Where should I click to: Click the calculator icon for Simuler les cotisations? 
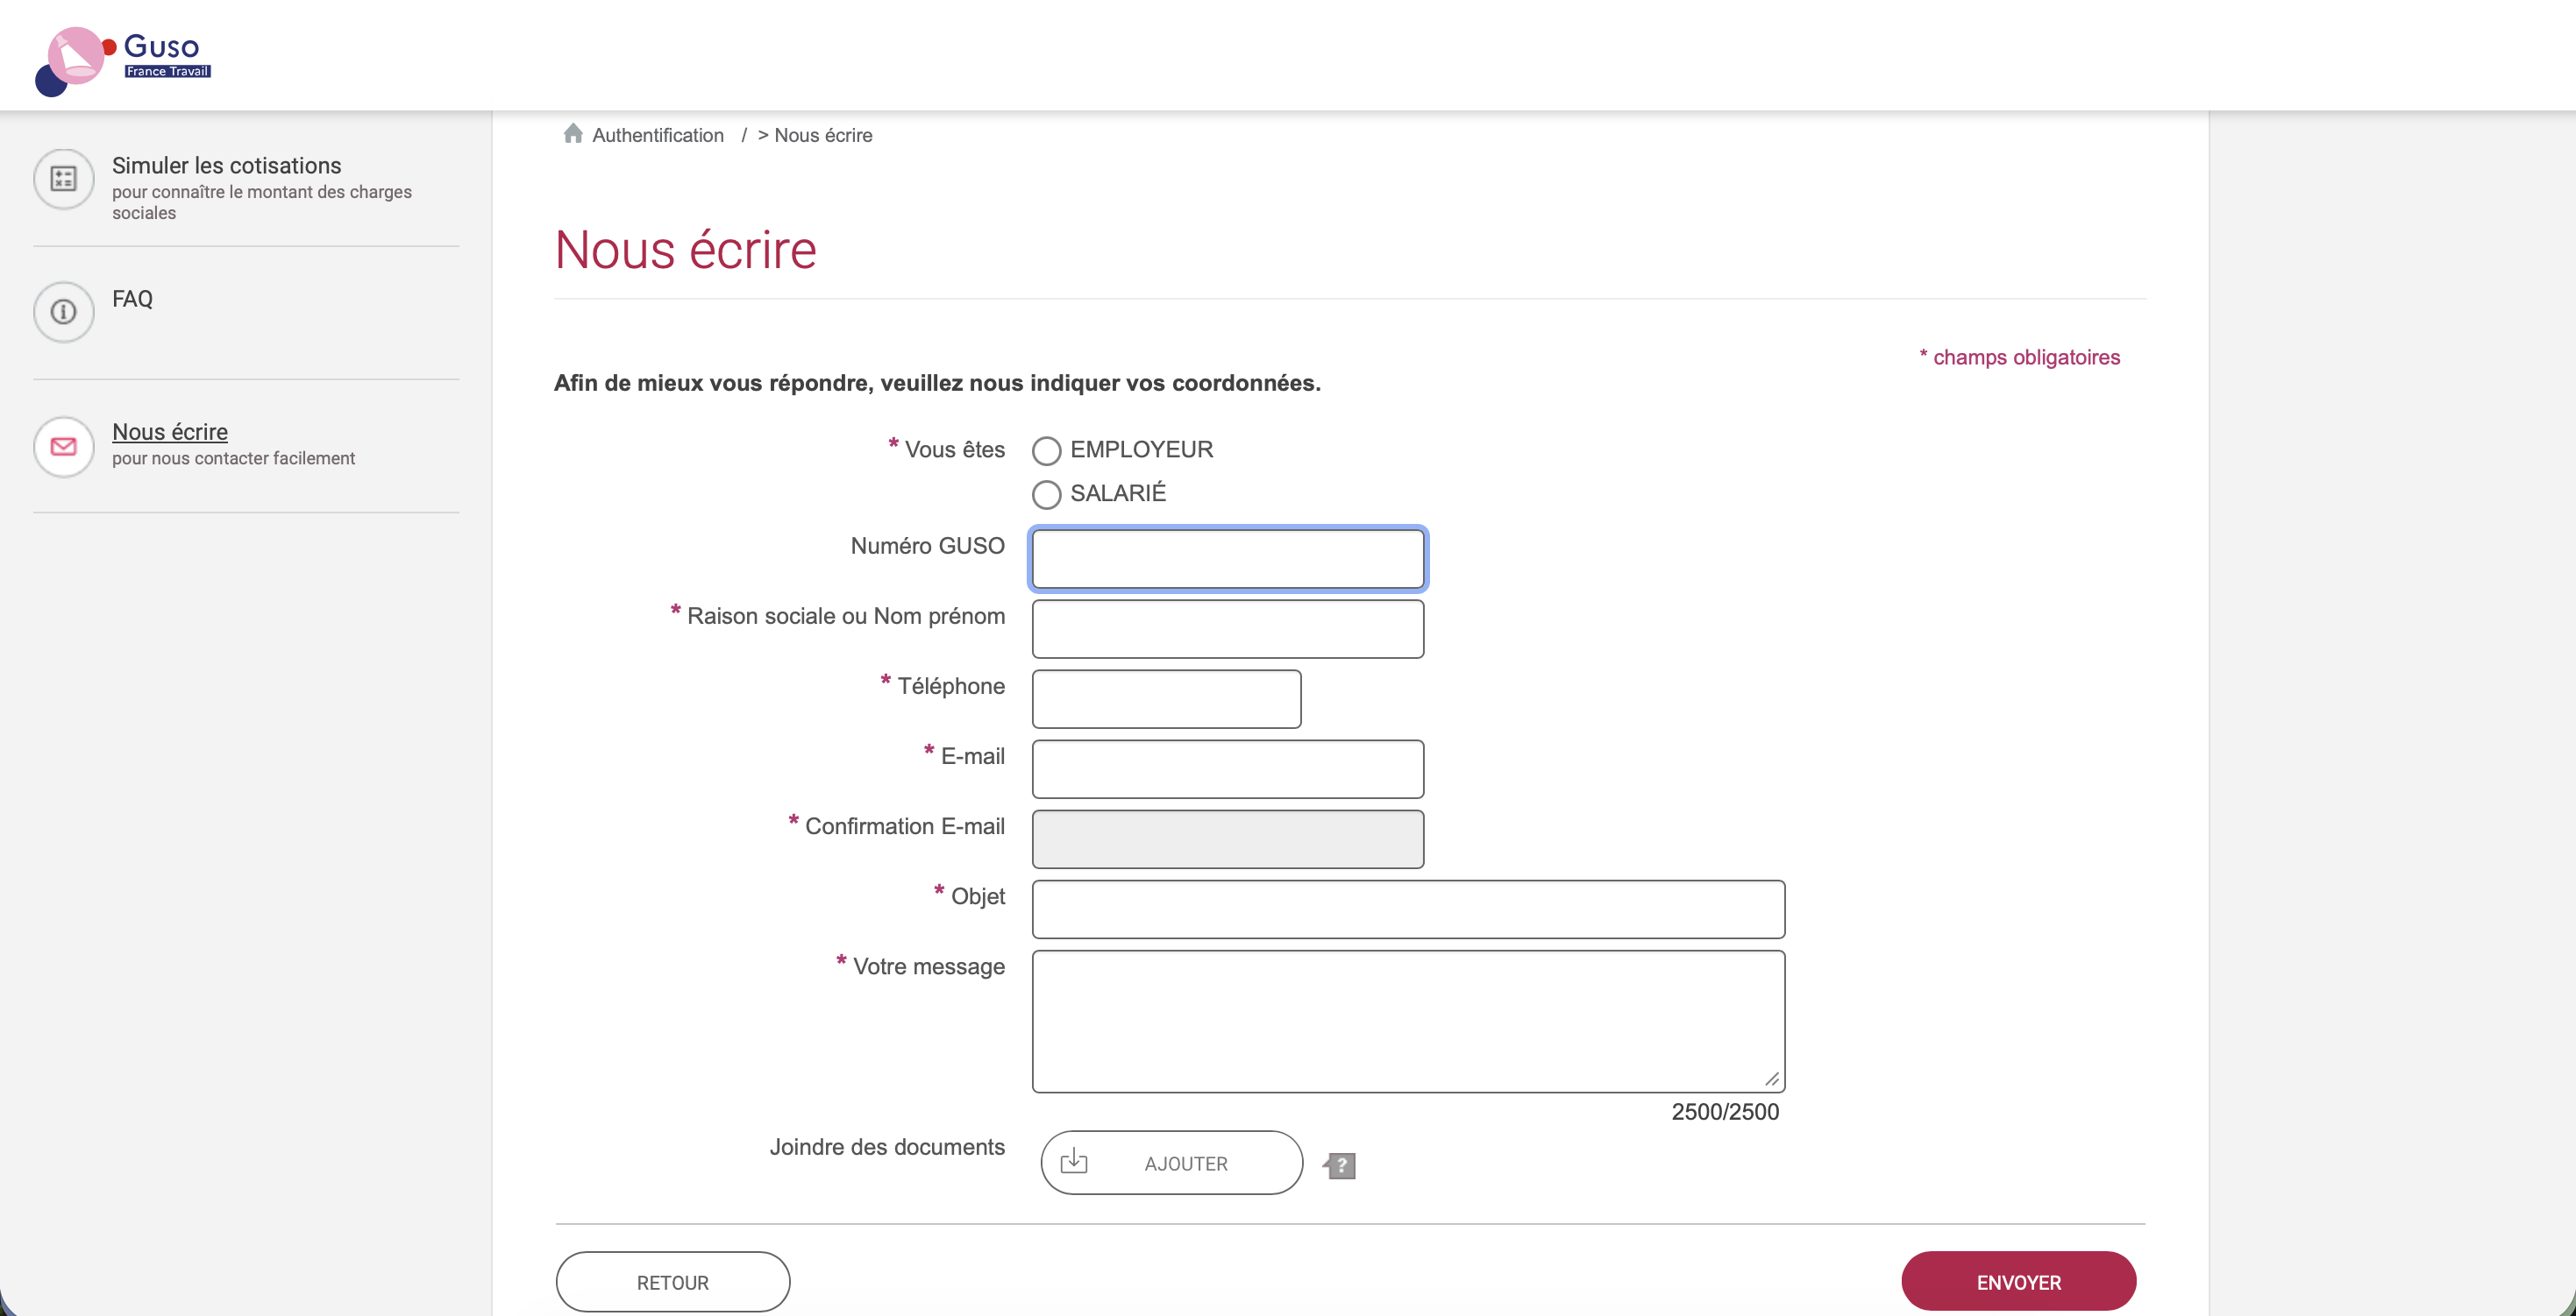(x=63, y=179)
